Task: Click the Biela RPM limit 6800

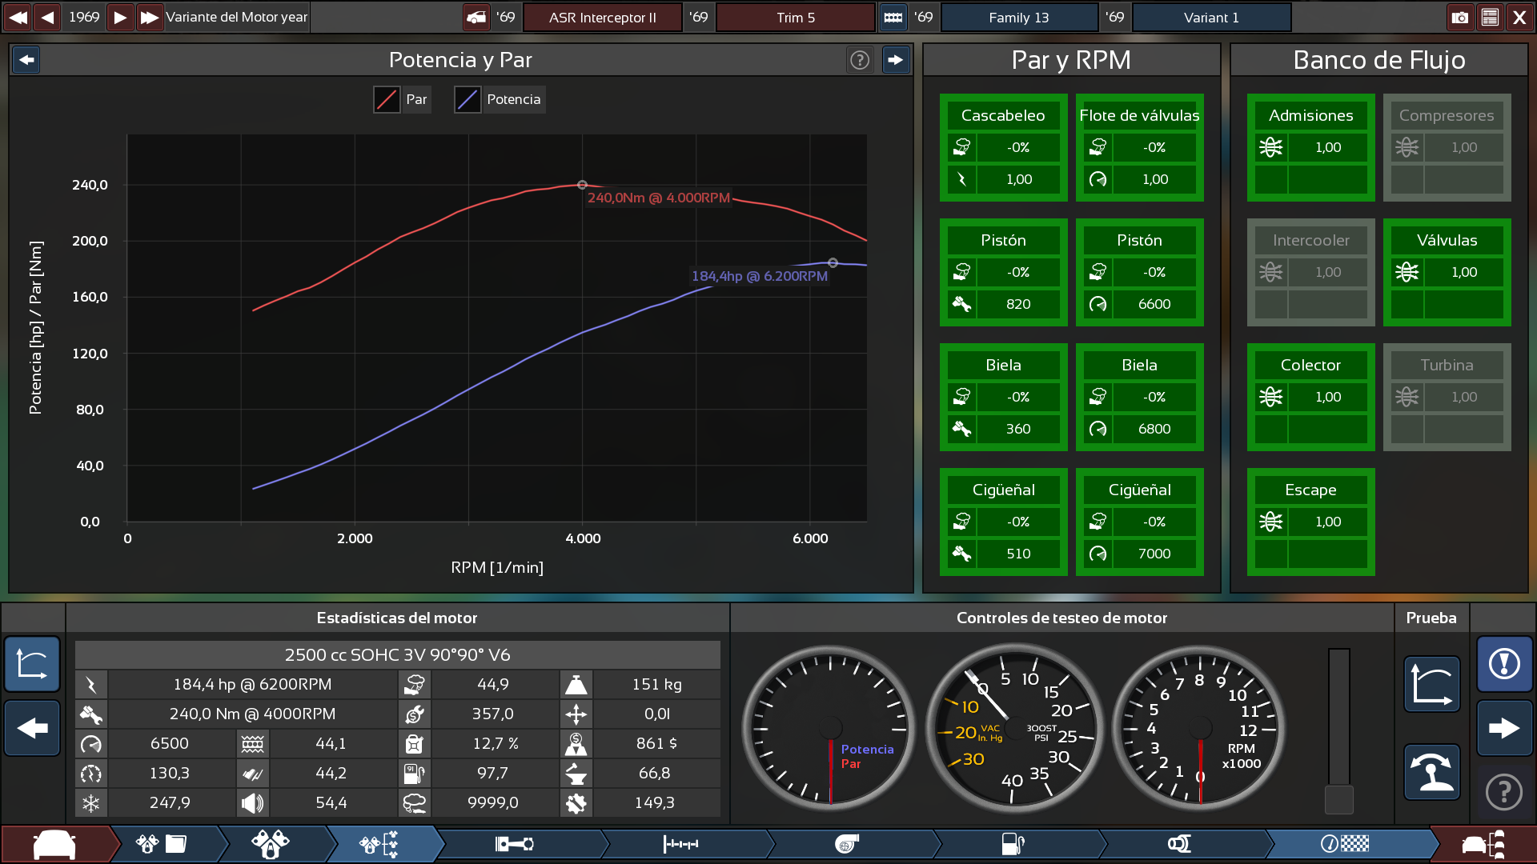Action: pyautogui.click(x=1154, y=429)
